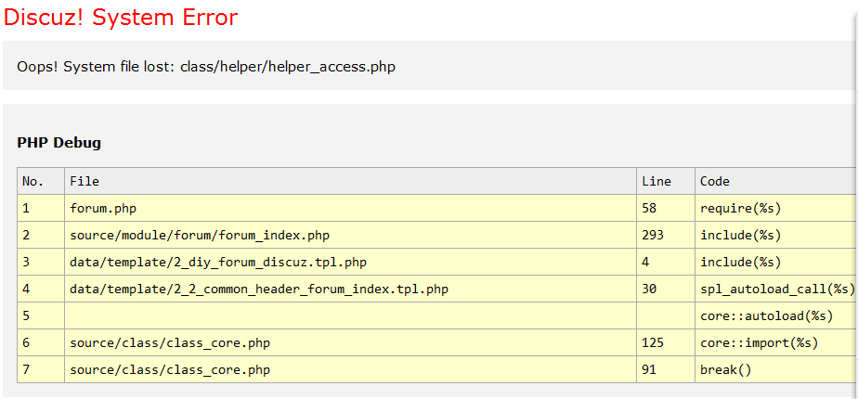Select 2_2_common_header_forum_index.tpl.php cell
858x399 pixels.
pyautogui.click(x=350, y=289)
